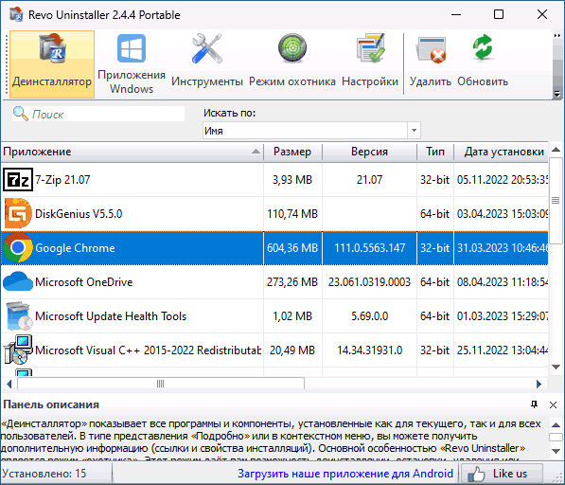Click OneDrive version 23.061.0319.0003
This screenshot has height=485, width=565.
(370, 282)
